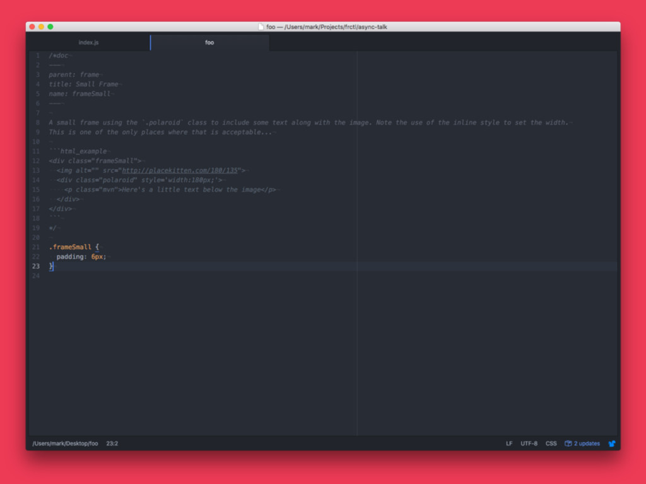The width and height of the screenshot is (646, 484).
Task: Switch to the index.js tab
Action: (88, 42)
